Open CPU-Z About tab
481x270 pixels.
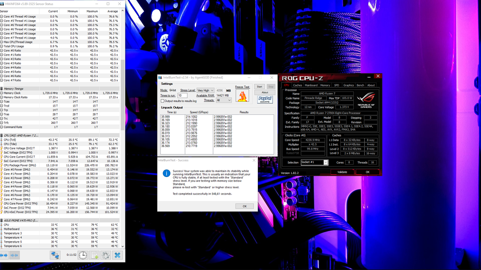tap(371, 85)
